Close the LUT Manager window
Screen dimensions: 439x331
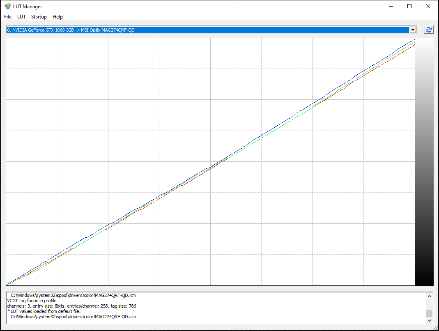coord(428,6)
